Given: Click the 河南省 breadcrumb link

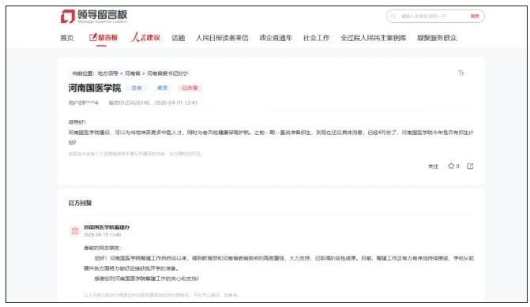Looking at the screenshot, I should pyautogui.click(x=133, y=73).
